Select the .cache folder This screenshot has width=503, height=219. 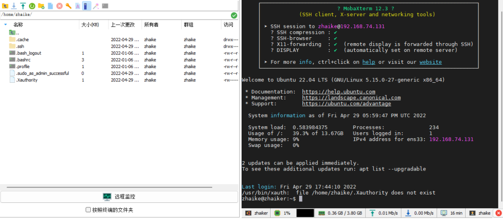(119, 39)
